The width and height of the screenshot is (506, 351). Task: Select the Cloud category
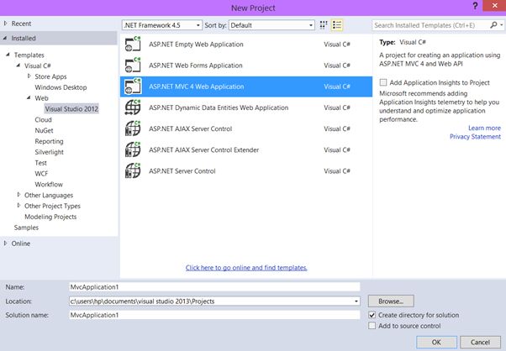(x=43, y=119)
